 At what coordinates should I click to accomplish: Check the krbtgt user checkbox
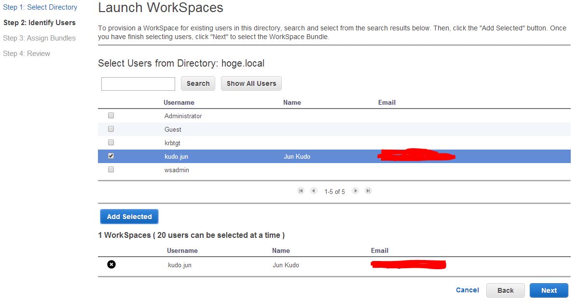click(110, 142)
